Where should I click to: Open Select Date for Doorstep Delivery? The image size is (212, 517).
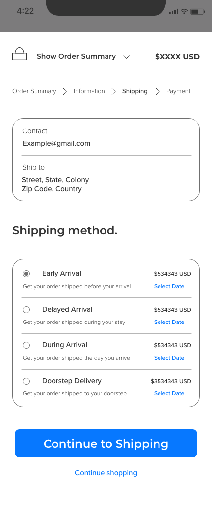pos(169,393)
